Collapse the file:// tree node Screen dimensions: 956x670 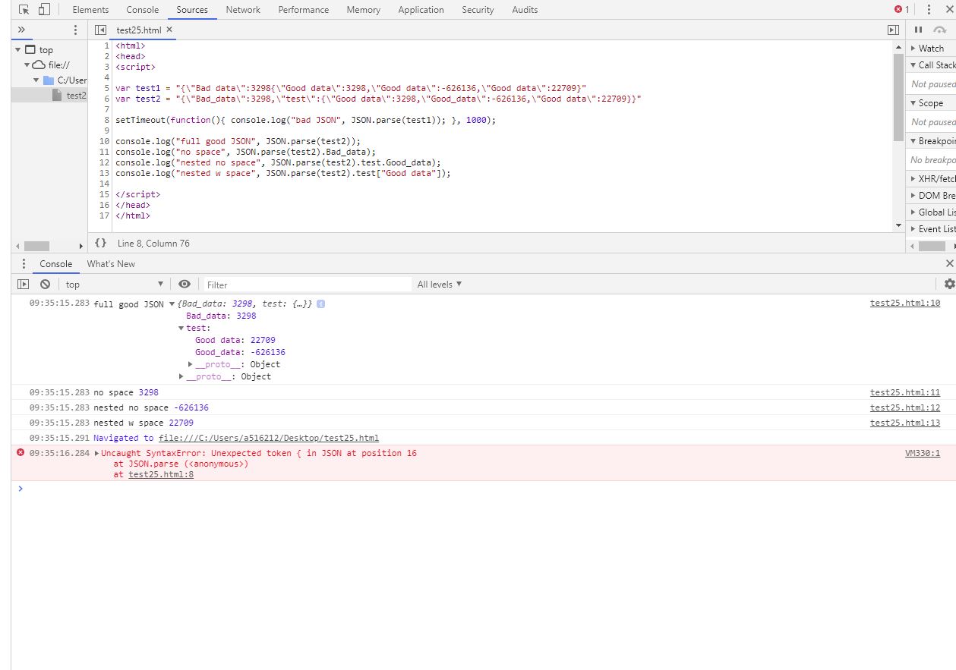(27, 64)
